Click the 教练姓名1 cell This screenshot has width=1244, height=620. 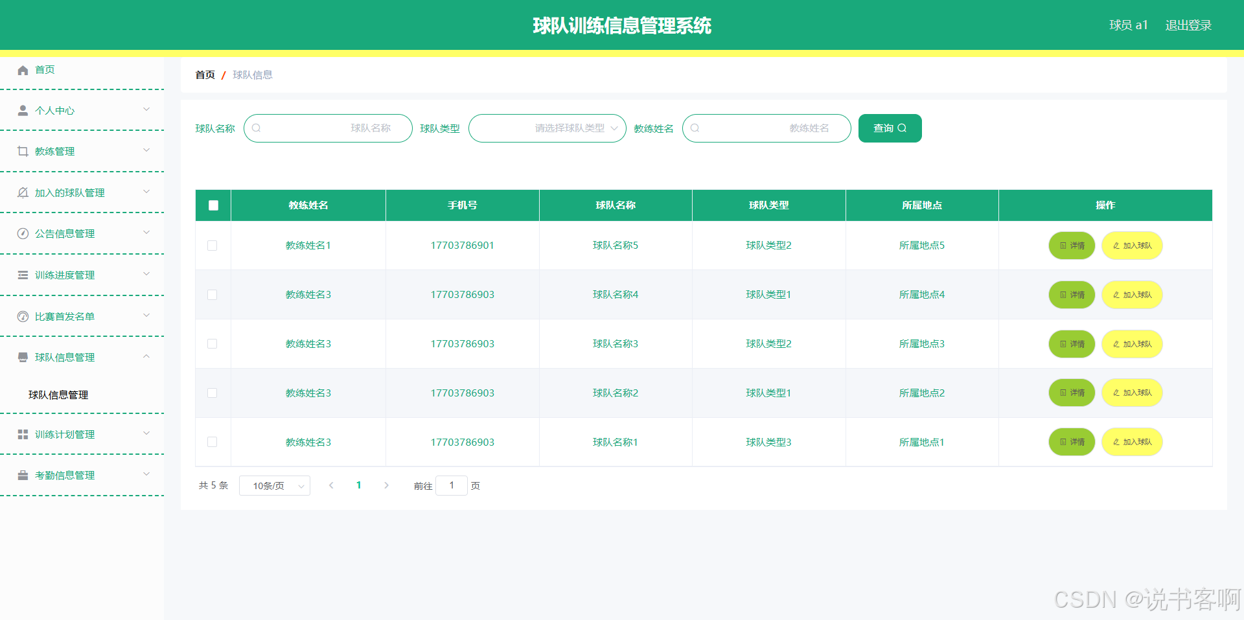point(308,246)
